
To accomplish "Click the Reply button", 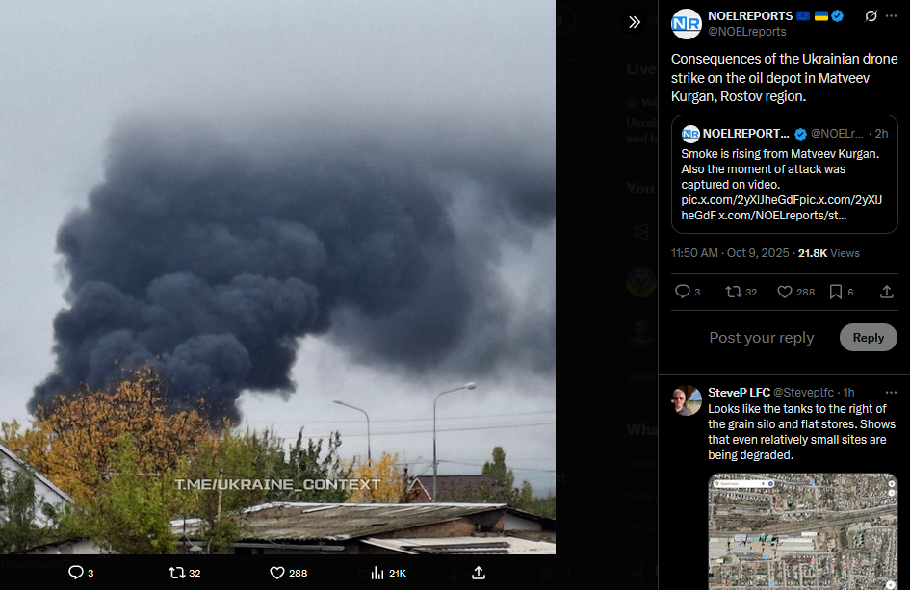I will 869,337.
